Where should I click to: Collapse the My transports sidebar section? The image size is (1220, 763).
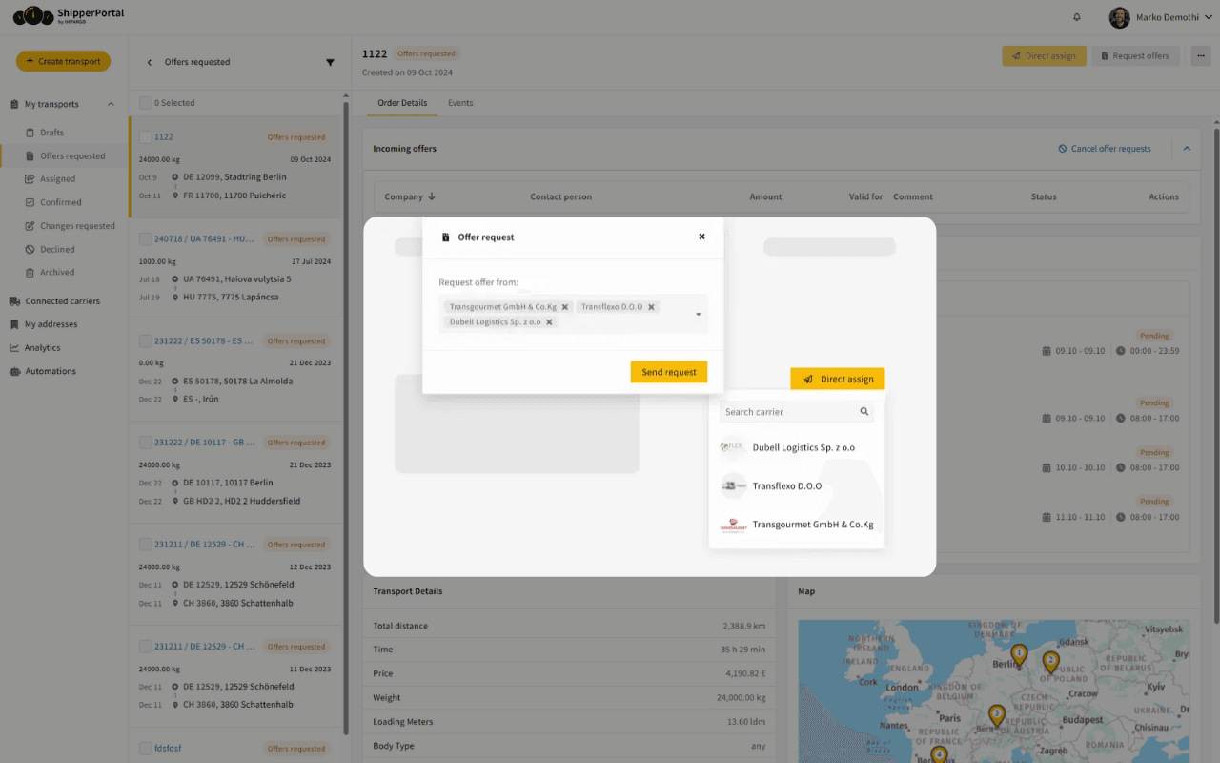point(111,103)
